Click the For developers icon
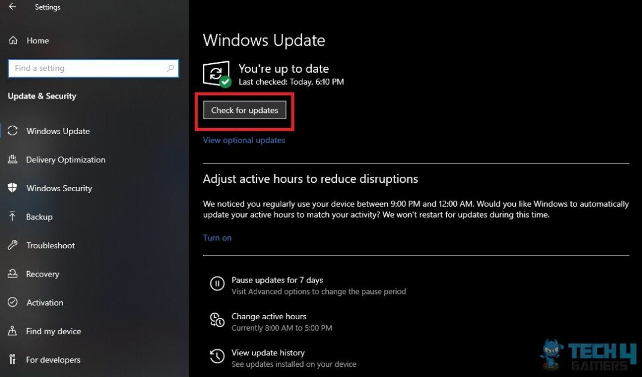Image resolution: width=642 pixels, height=377 pixels. pos(13,360)
